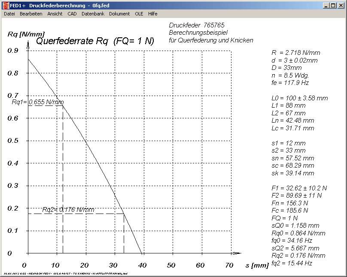This screenshot has height=277, width=347.
Task: Open the Bearbeiten menu
Action: [31, 14]
